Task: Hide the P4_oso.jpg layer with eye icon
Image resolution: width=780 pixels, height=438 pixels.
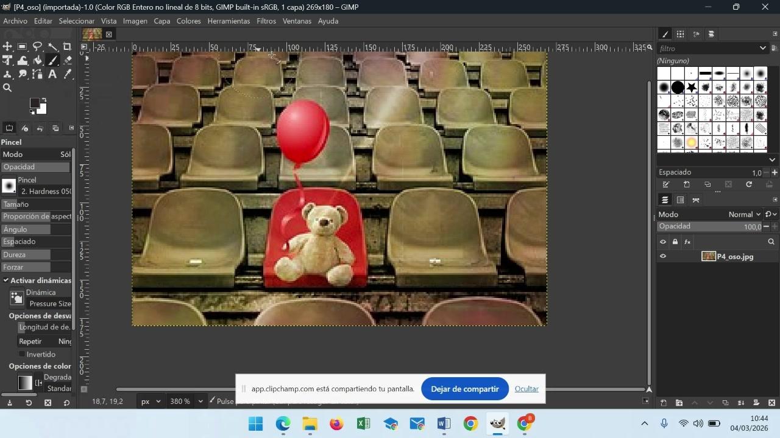Action: [x=663, y=257]
